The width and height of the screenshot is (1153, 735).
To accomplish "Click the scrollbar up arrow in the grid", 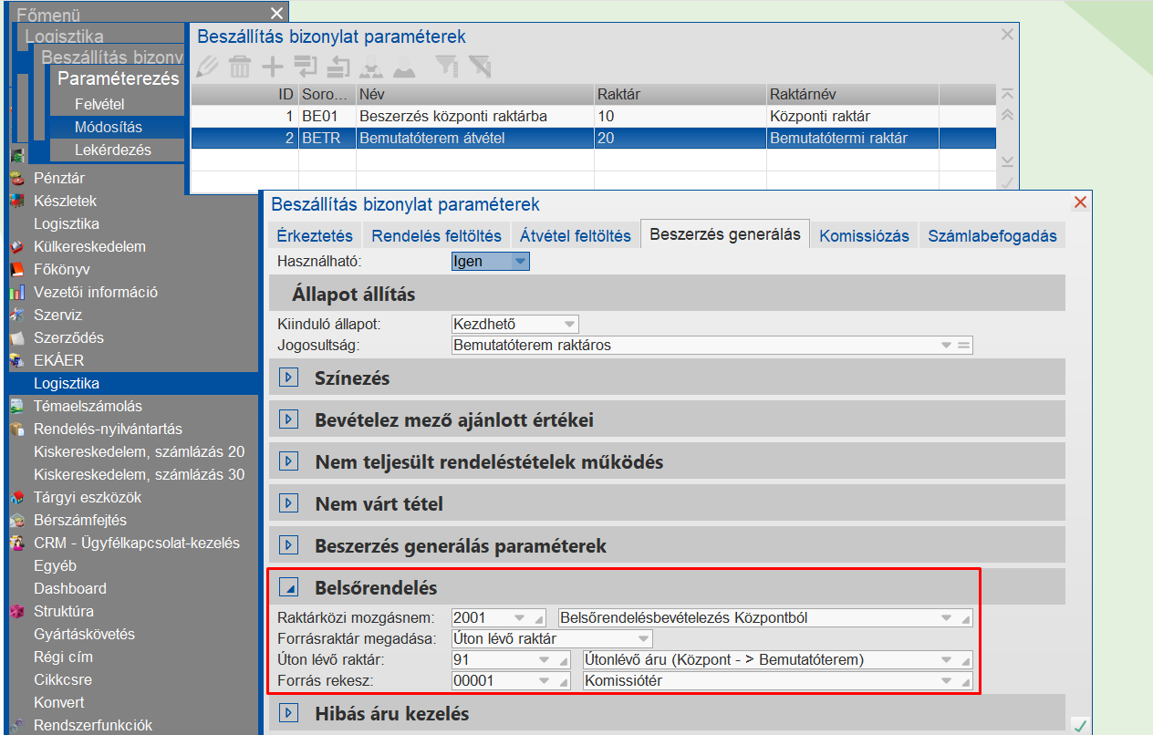I will click(x=1007, y=114).
